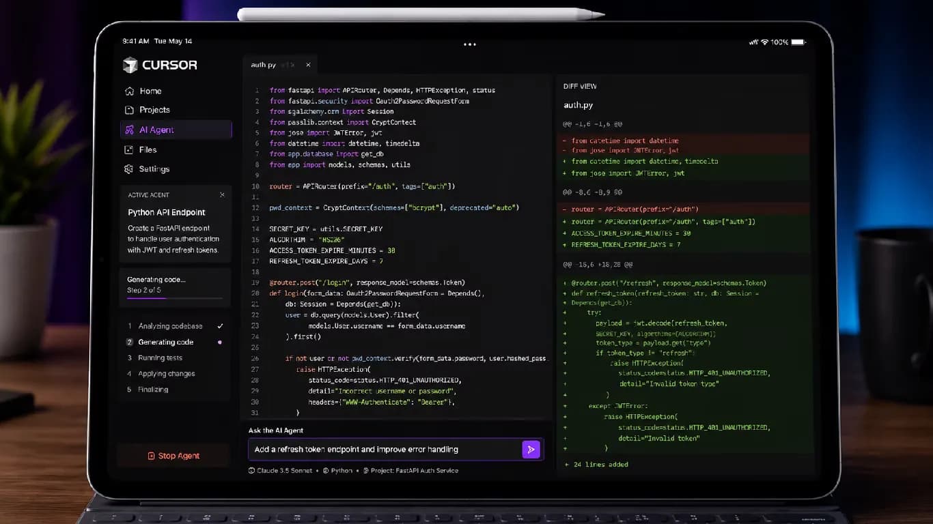Click the Claude 3.5 Sonnet model icon
The height and width of the screenshot is (524, 933).
coord(252,470)
